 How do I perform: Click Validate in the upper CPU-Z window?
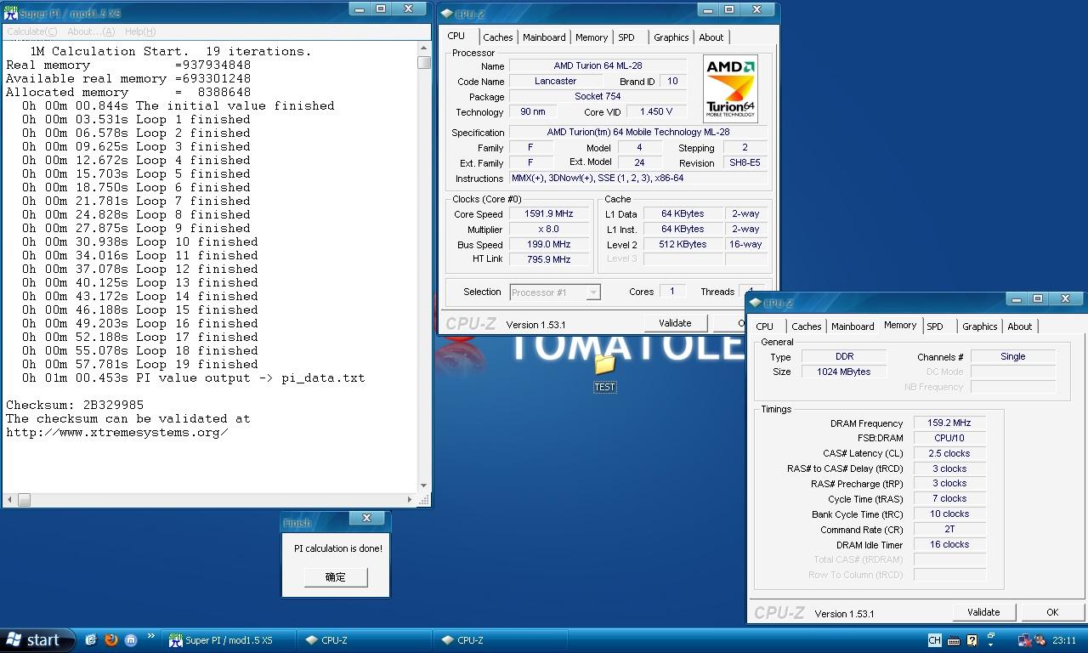tap(675, 323)
